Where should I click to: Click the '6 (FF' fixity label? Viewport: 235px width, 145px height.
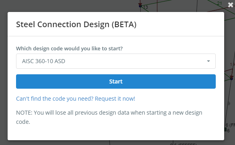click(x=231, y=125)
